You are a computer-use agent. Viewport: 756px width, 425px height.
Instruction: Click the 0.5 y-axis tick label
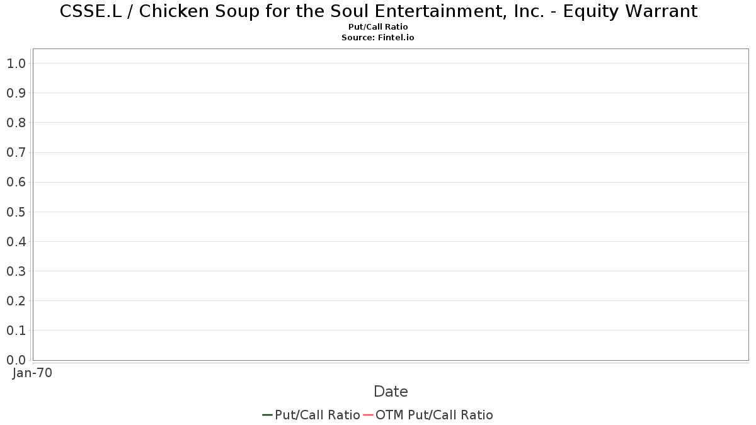(x=16, y=212)
